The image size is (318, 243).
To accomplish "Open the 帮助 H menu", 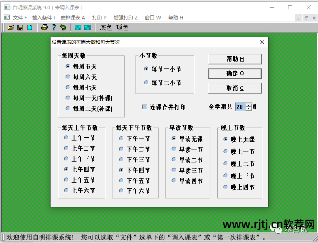I will (x=176, y=18).
